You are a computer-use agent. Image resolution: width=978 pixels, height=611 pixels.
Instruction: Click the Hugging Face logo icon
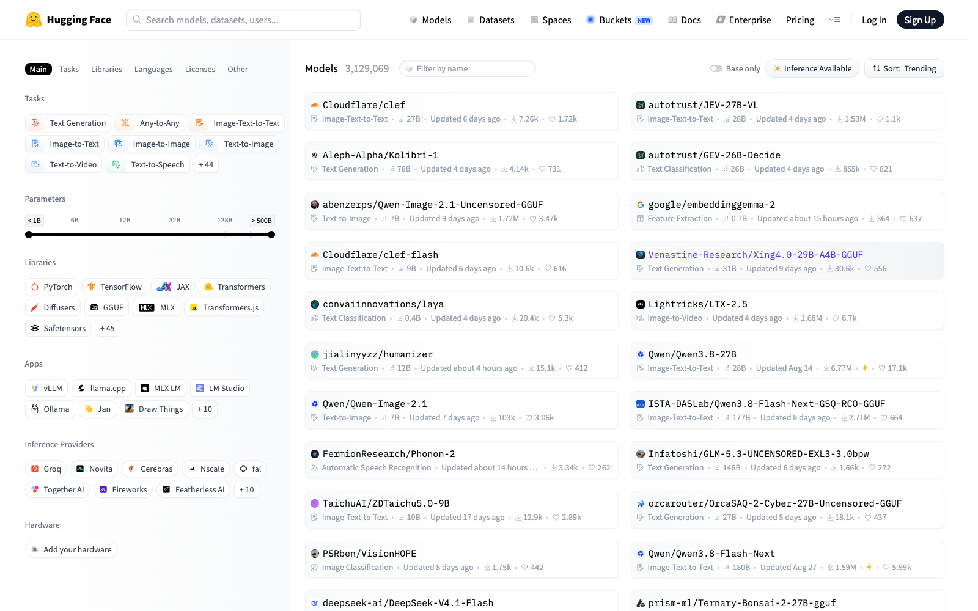coord(33,20)
